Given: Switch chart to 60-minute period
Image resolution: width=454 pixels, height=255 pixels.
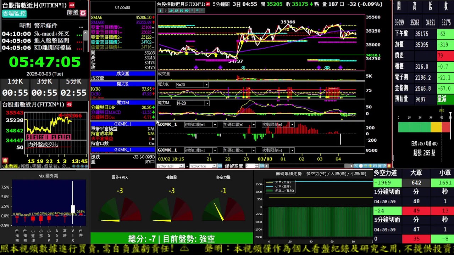Looking at the screenshot, I should pyautogui.click(x=187, y=11).
